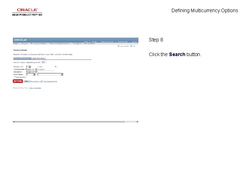251x188 pixels.
Task: Click the Planning and Budgeting breadcrumb
Action: [x=38, y=44]
